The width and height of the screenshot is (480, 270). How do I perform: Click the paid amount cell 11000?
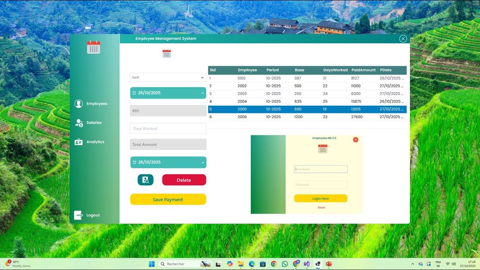coord(355,86)
